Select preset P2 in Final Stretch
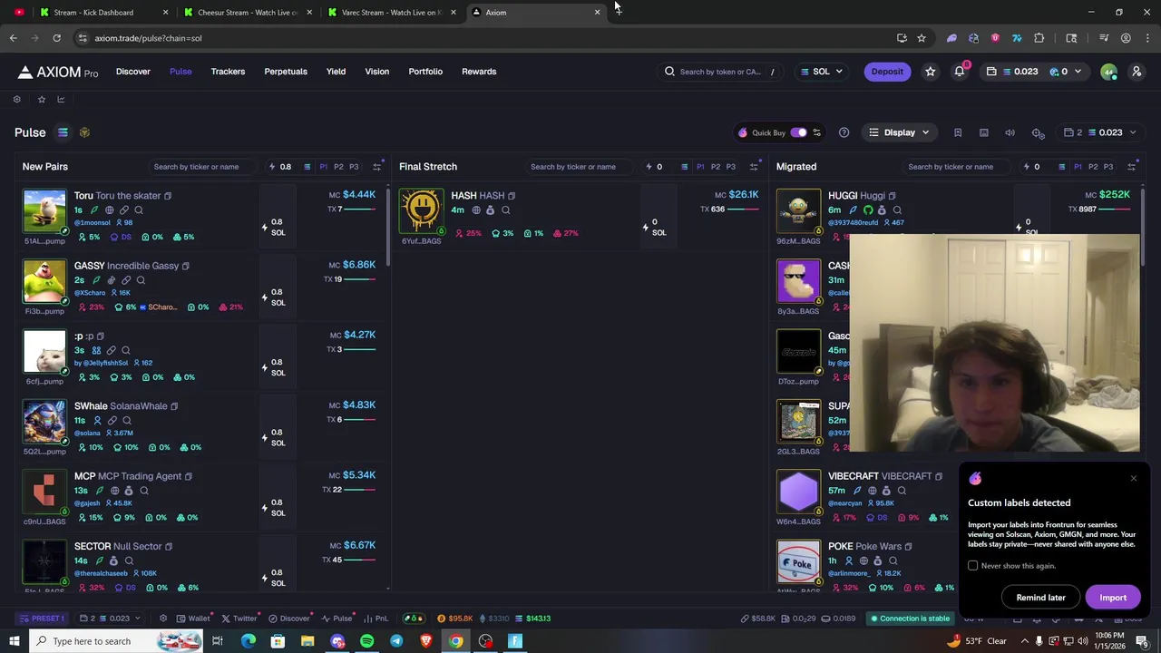The width and height of the screenshot is (1161, 653). [x=716, y=167]
